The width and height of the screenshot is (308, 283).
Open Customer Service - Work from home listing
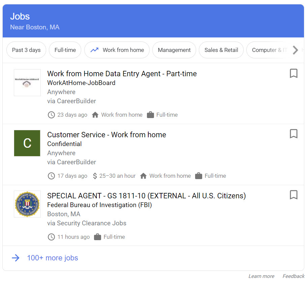(106, 135)
